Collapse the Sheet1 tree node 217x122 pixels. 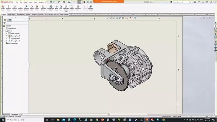point(4,31)
